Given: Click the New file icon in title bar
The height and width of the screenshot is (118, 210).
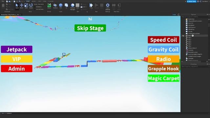Looking at the screenshot, I should point(7,1).
